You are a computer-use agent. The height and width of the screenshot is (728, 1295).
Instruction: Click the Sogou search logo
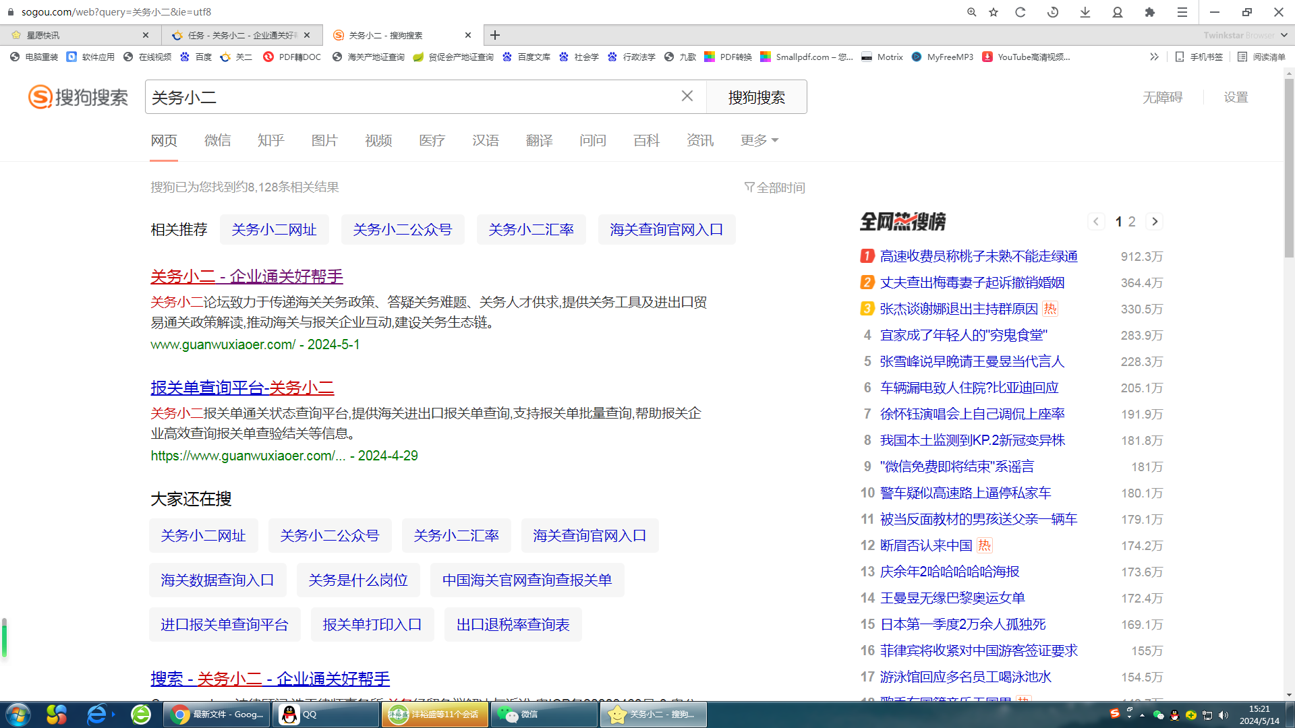click(x=78, y=97)
